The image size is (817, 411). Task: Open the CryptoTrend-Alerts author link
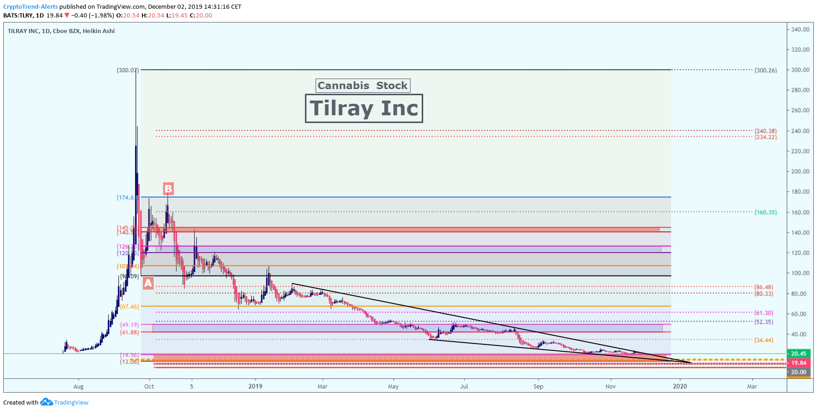point(30,7)
